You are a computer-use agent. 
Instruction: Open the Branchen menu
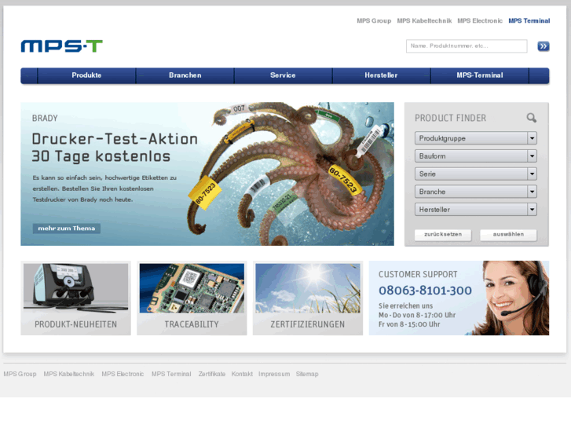(185, 75)
